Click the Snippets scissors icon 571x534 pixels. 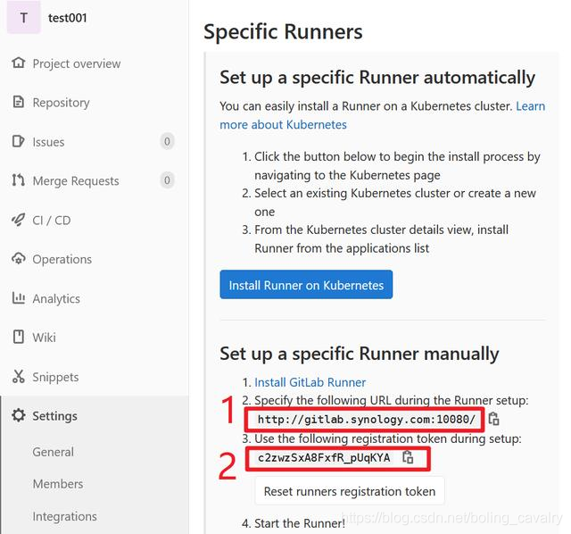tap(18, 376)
